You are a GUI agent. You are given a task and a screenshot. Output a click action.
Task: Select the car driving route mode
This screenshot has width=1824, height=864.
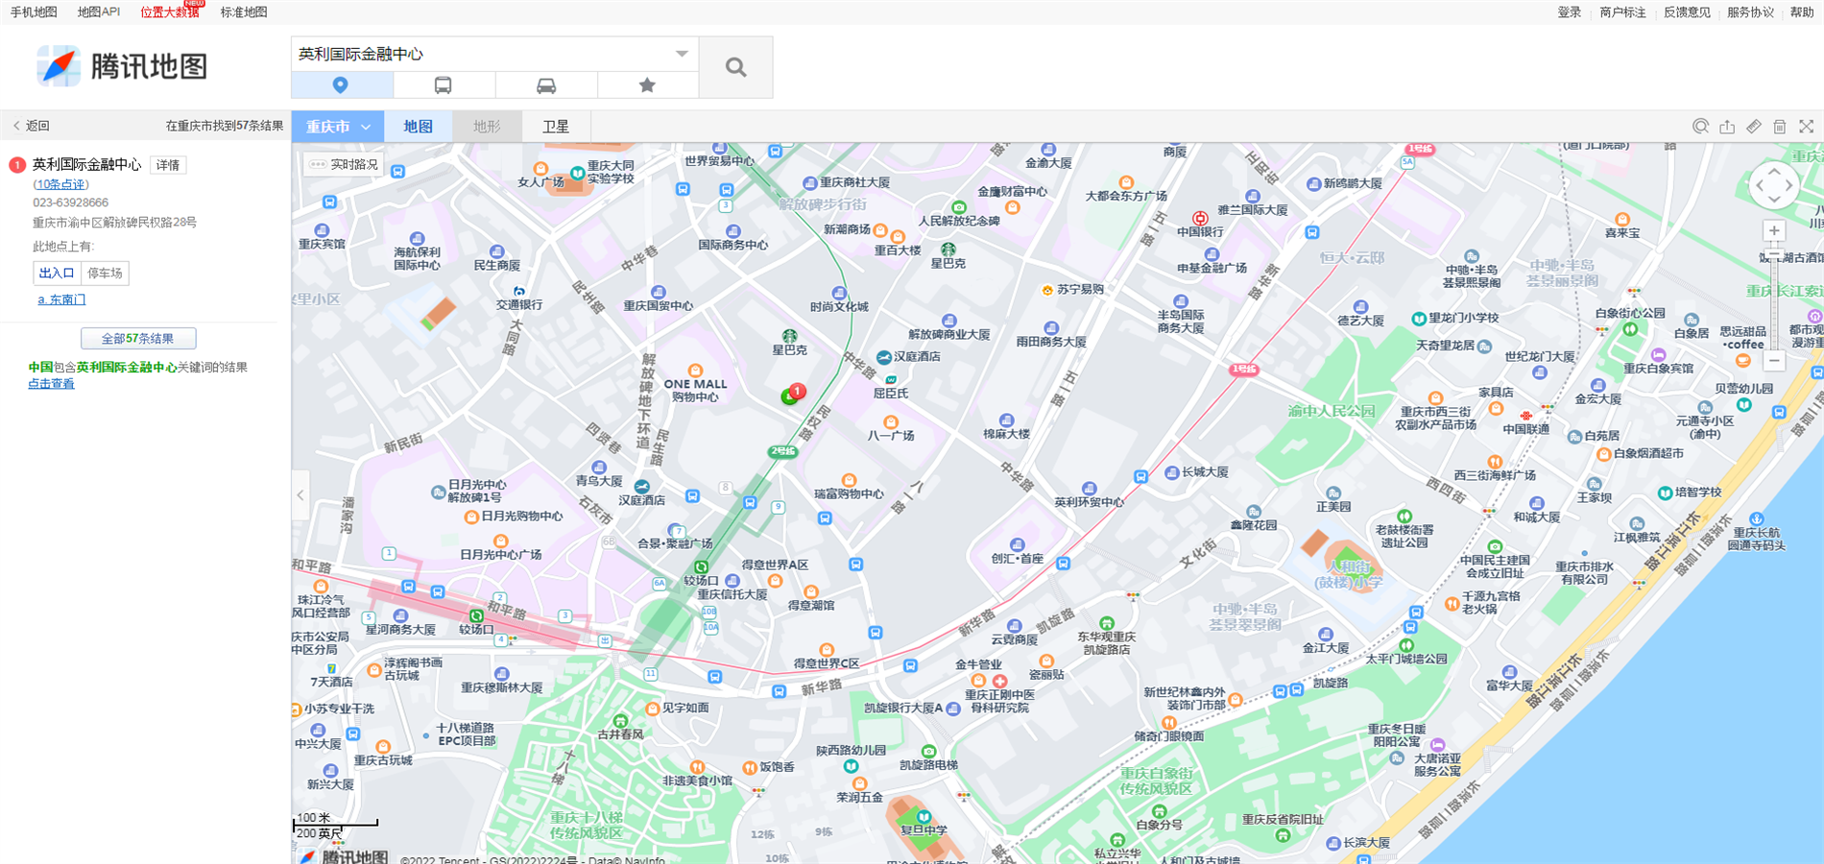click(x=546, y=85)
